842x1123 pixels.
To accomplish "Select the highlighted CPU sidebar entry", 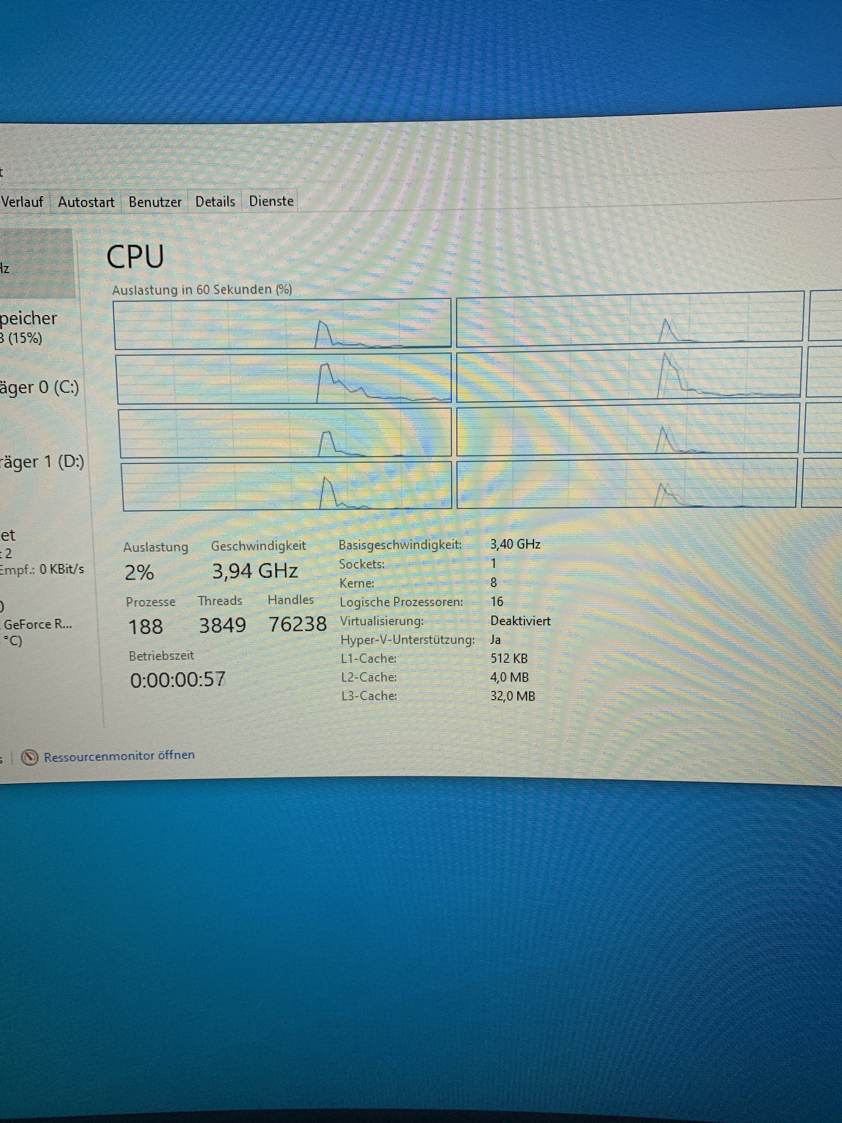I will (36, 264).
